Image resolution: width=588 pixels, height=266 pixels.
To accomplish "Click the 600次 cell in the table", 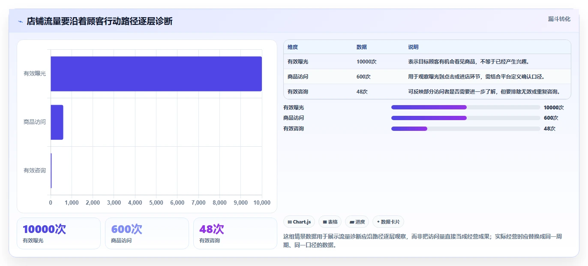I will coord(363,77).
